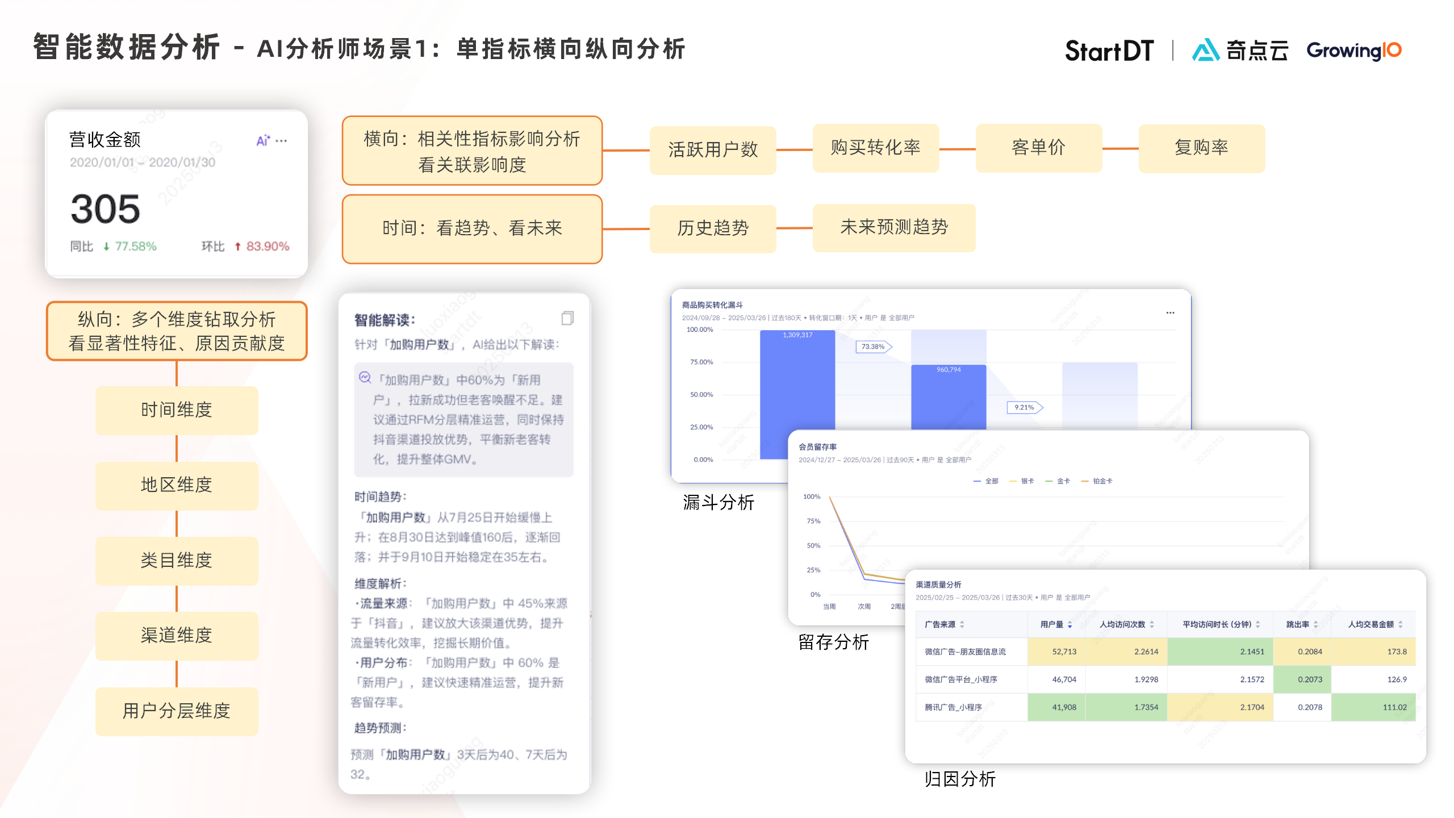Sort by 平均访问时长 (分钟) column arrows

pos(1258,624)
